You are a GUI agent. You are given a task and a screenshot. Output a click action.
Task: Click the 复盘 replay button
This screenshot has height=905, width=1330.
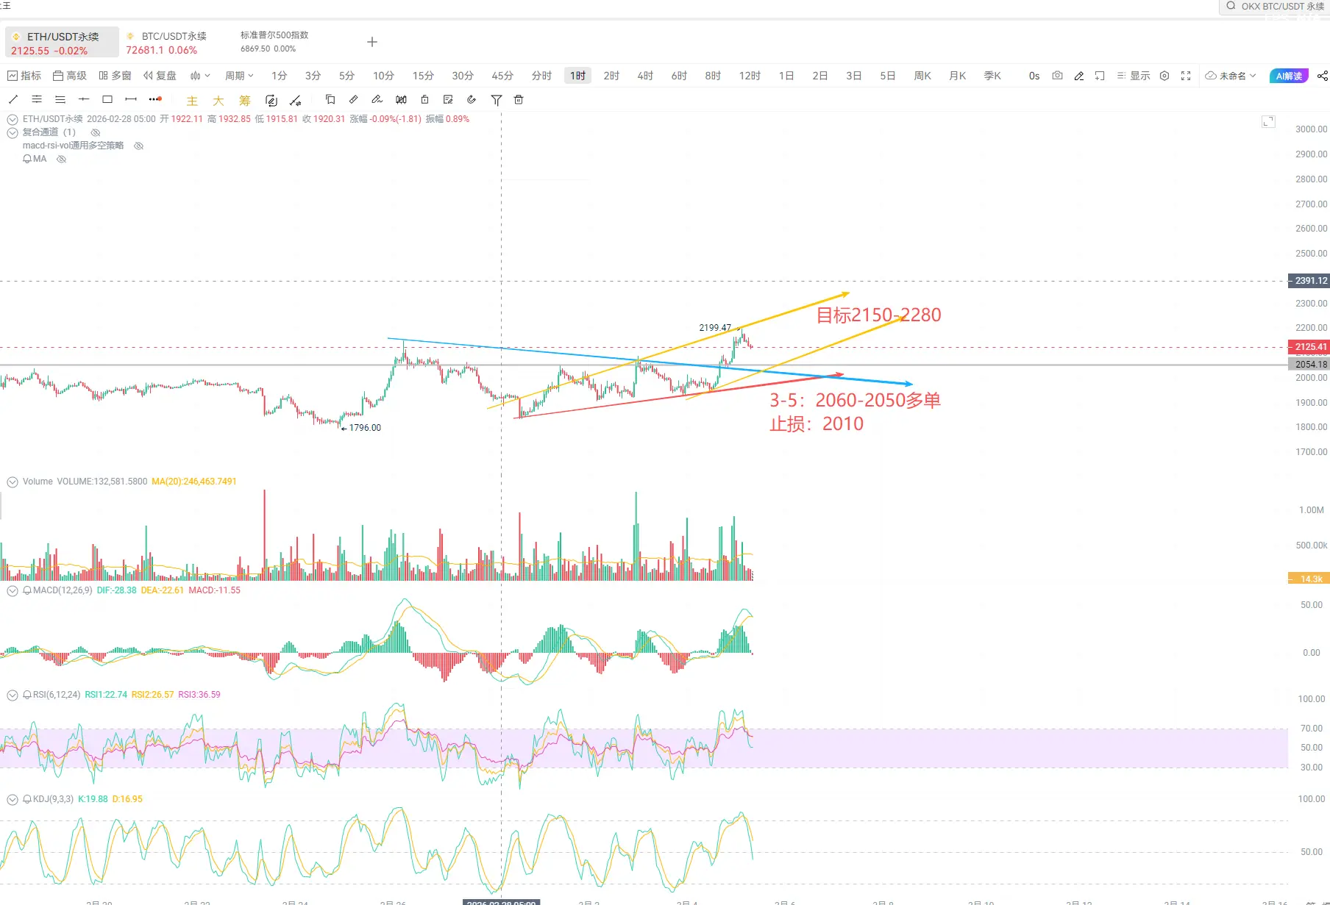(x=160, y=76)
